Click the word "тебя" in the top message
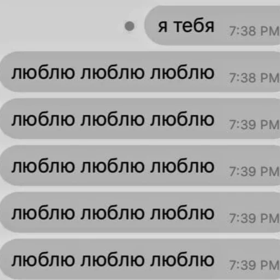 [x=194, y=26]
